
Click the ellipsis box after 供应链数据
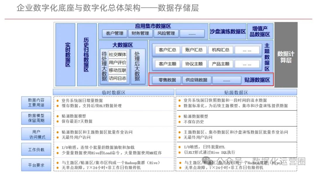pyautogui.click(x=227, y=80)
